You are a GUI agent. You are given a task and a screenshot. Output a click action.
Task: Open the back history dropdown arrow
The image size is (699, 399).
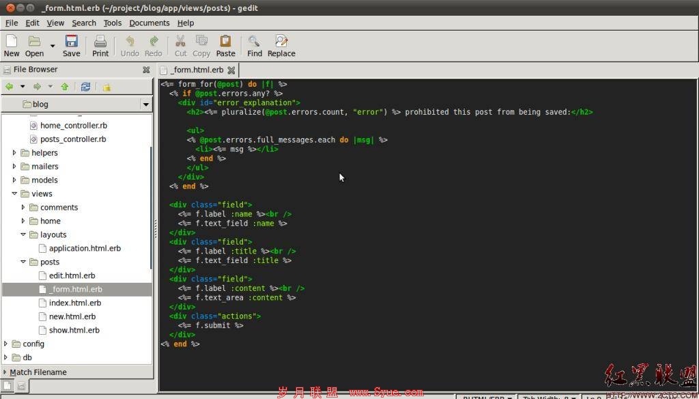pyautogui.click(x=23, y=87)
